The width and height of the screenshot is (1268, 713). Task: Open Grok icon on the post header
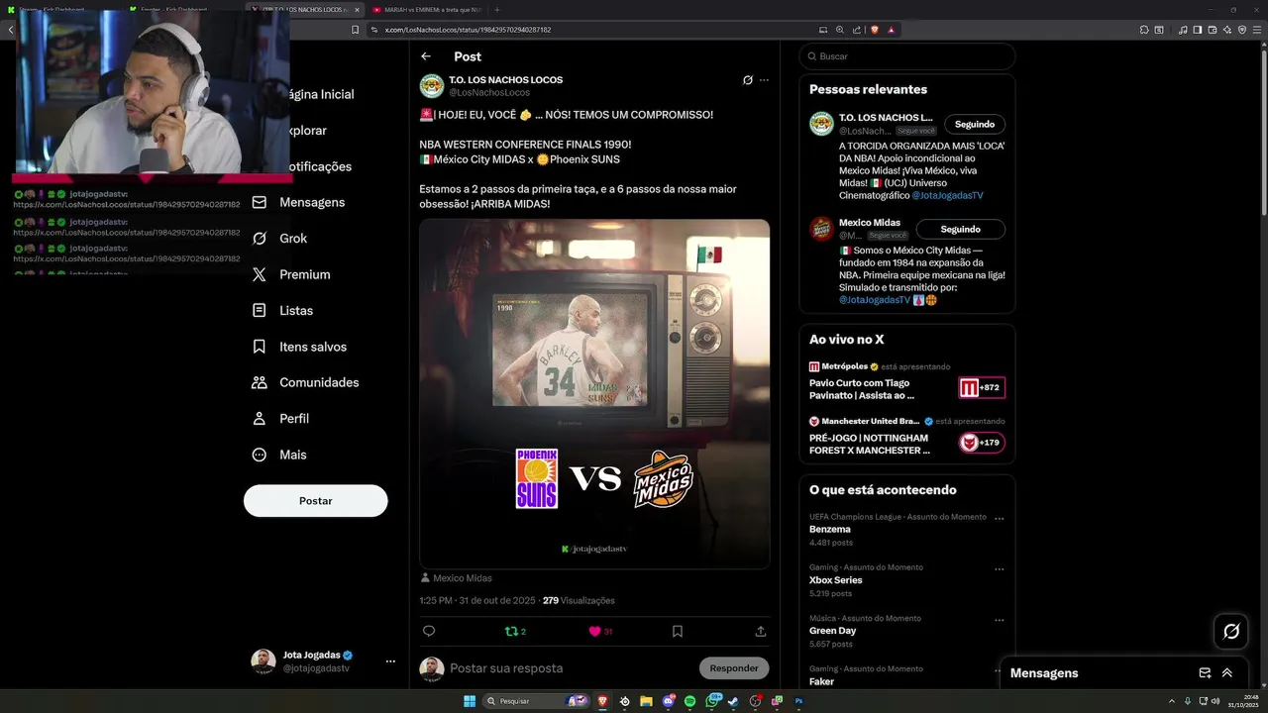pos(748,80)
